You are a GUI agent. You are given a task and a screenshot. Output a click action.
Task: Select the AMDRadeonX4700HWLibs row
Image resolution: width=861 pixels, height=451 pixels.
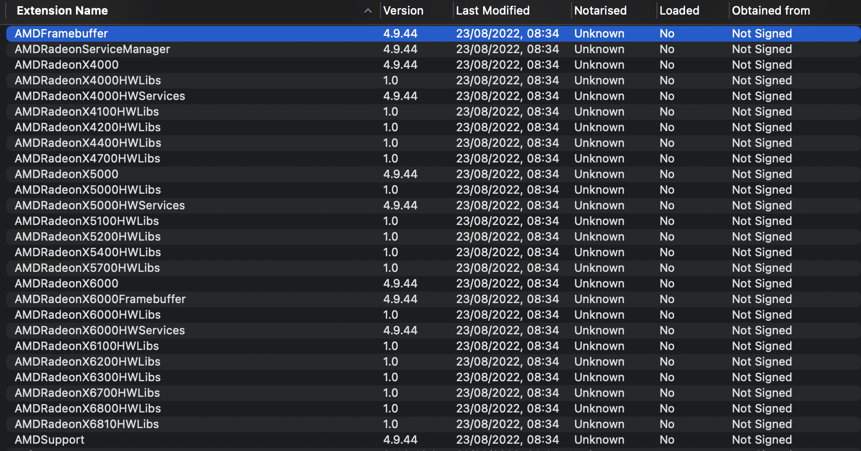pyautogui.click(x=433, y=158)
